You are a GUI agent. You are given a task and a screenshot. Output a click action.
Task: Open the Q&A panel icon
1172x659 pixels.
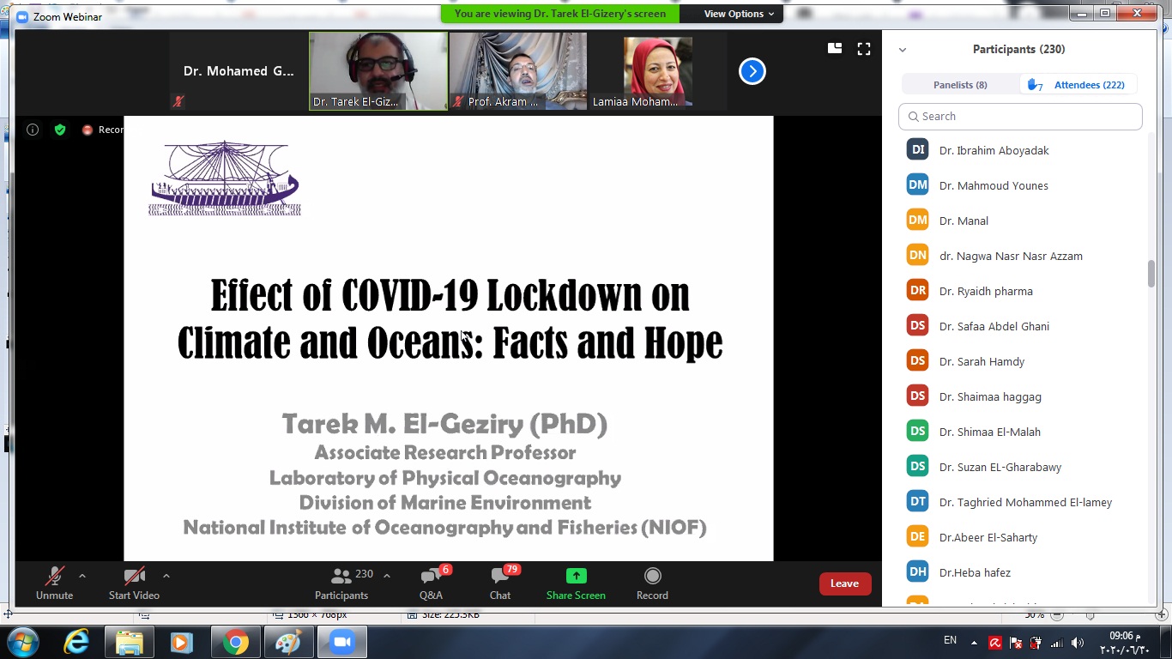pyautogui.click(x=431, y=577)
